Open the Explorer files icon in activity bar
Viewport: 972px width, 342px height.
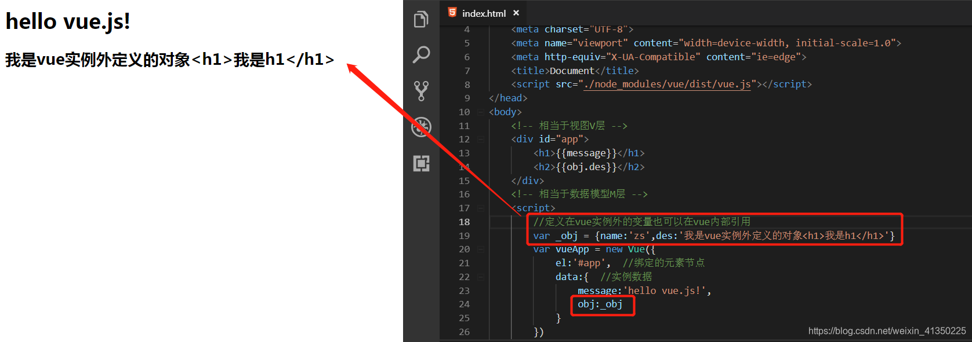click(421, 19)
